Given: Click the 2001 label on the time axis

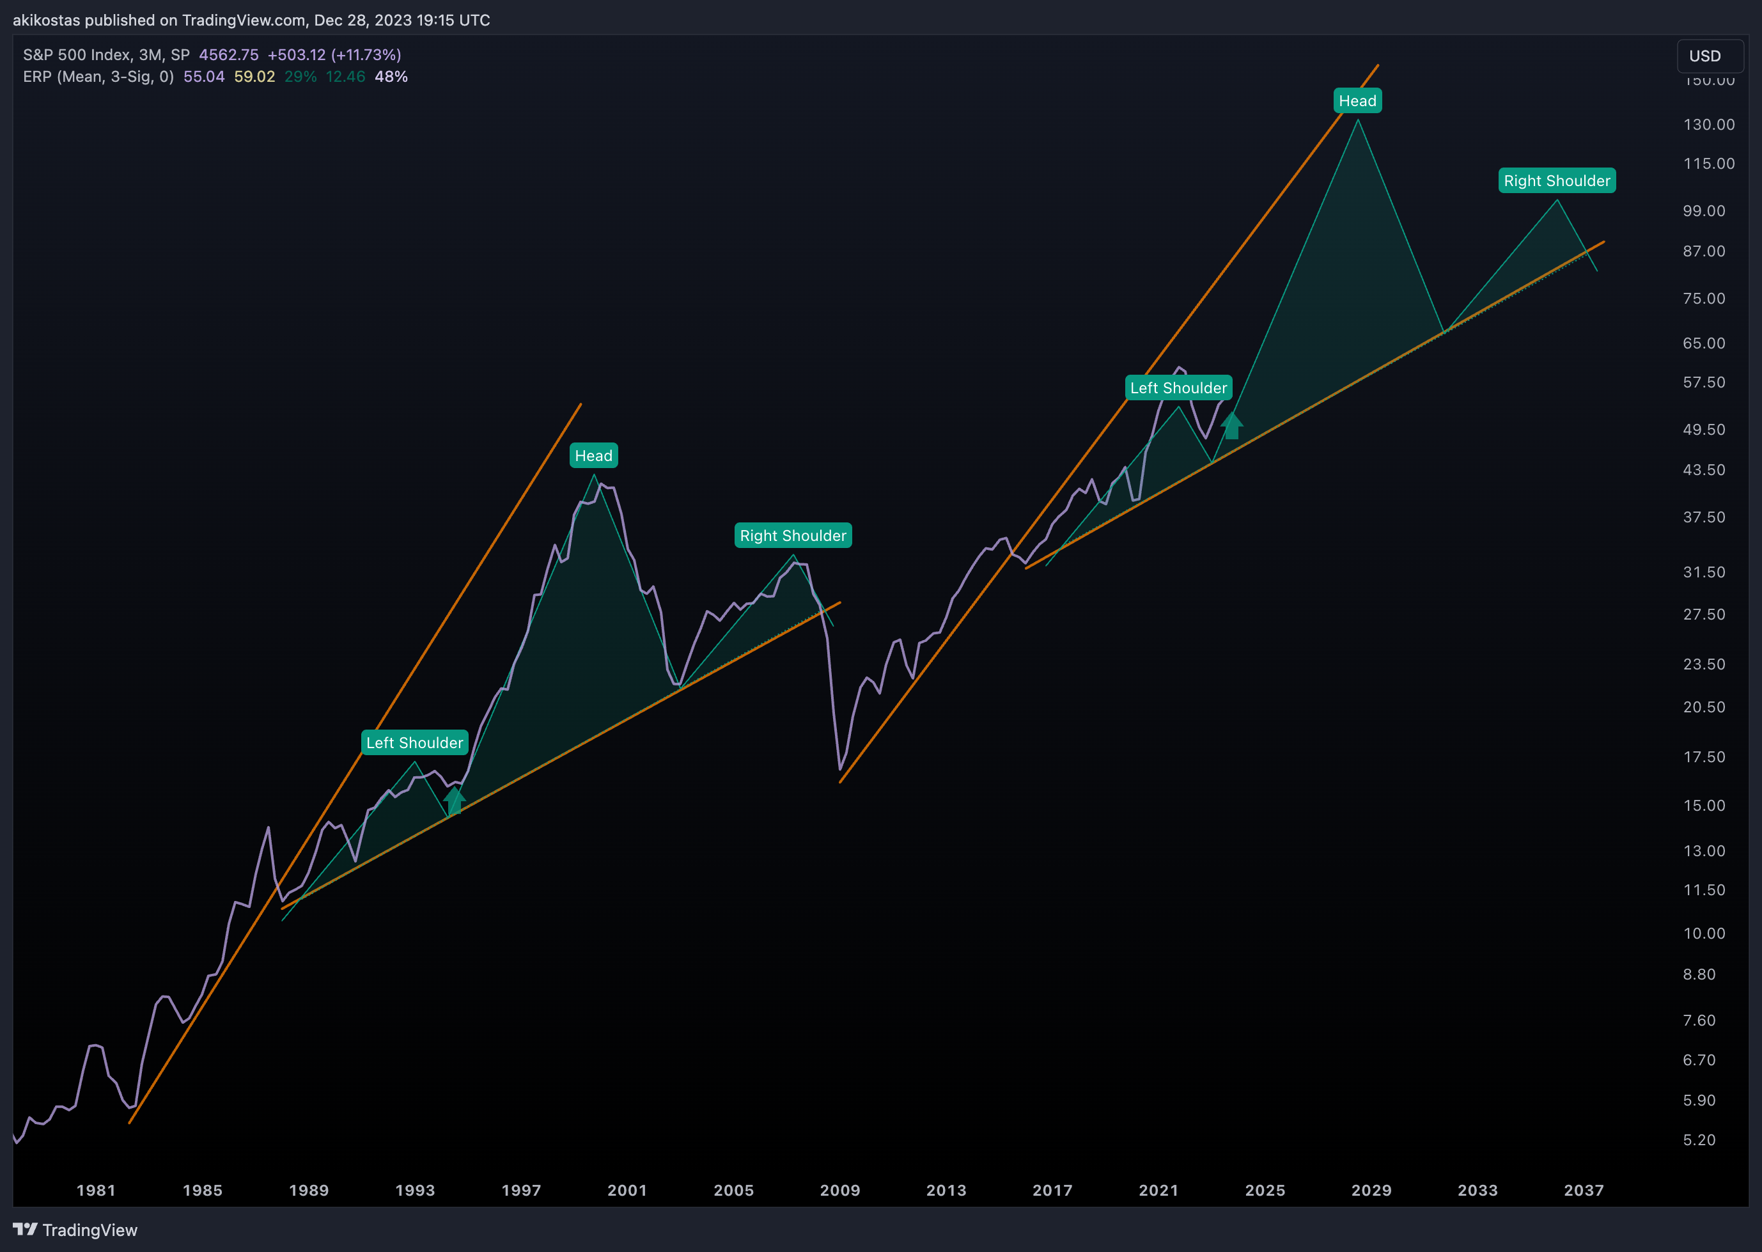Looking at the screenshot, I should (627, 1191).
